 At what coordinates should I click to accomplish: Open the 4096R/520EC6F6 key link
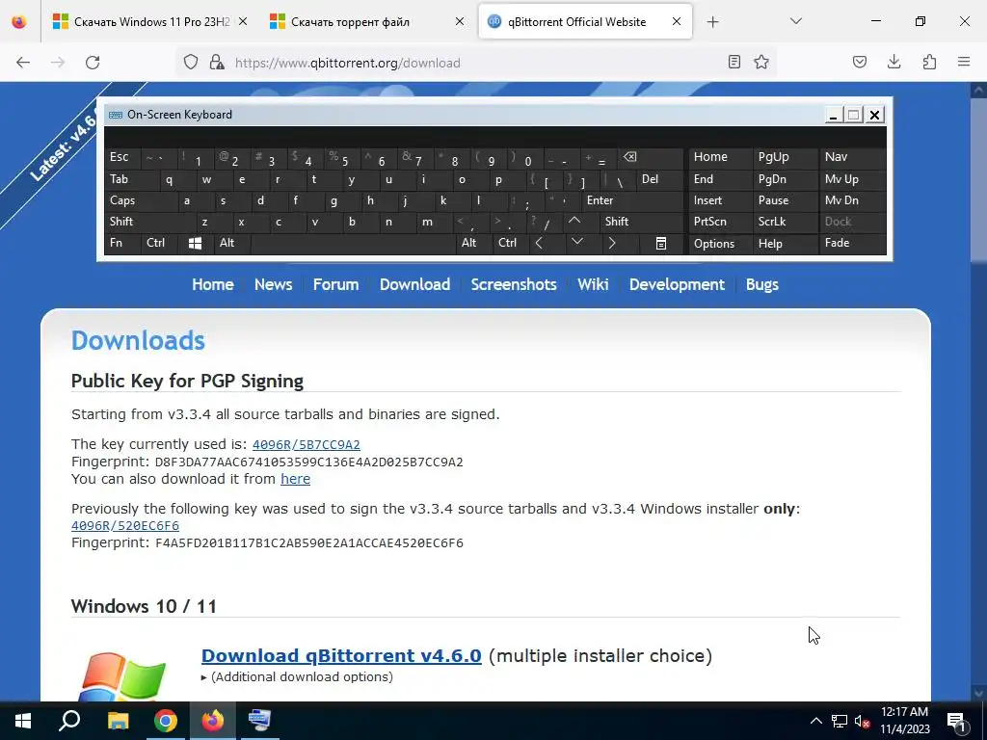point(124,525)
